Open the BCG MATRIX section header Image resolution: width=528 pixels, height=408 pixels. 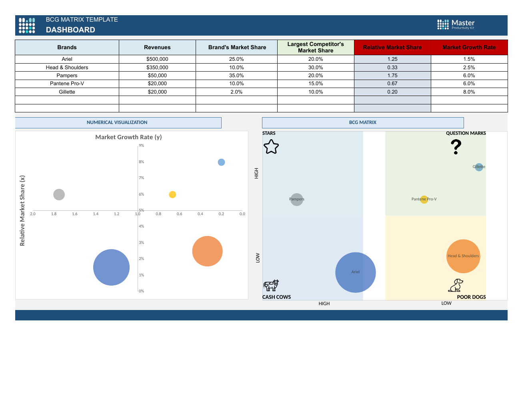363,122
